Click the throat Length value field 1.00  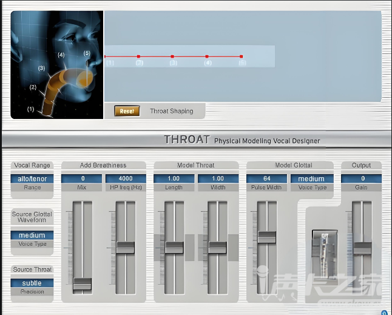[x=174, y=178]
